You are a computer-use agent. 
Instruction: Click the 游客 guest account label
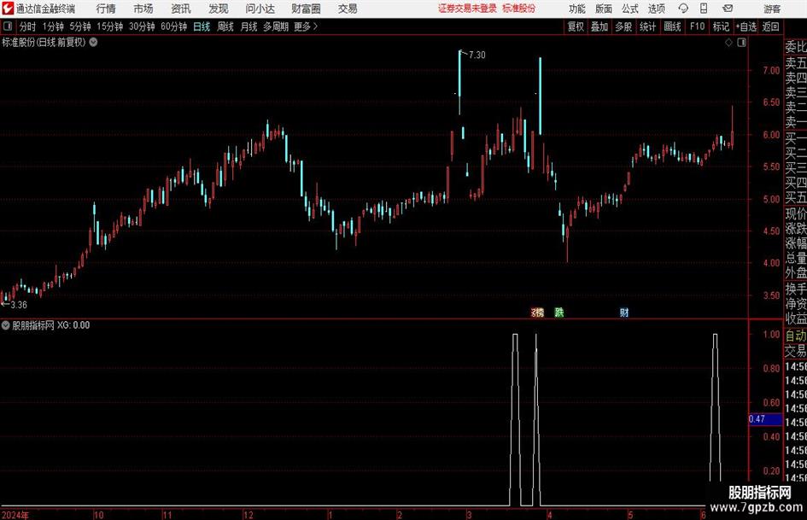tap(772, 9)
